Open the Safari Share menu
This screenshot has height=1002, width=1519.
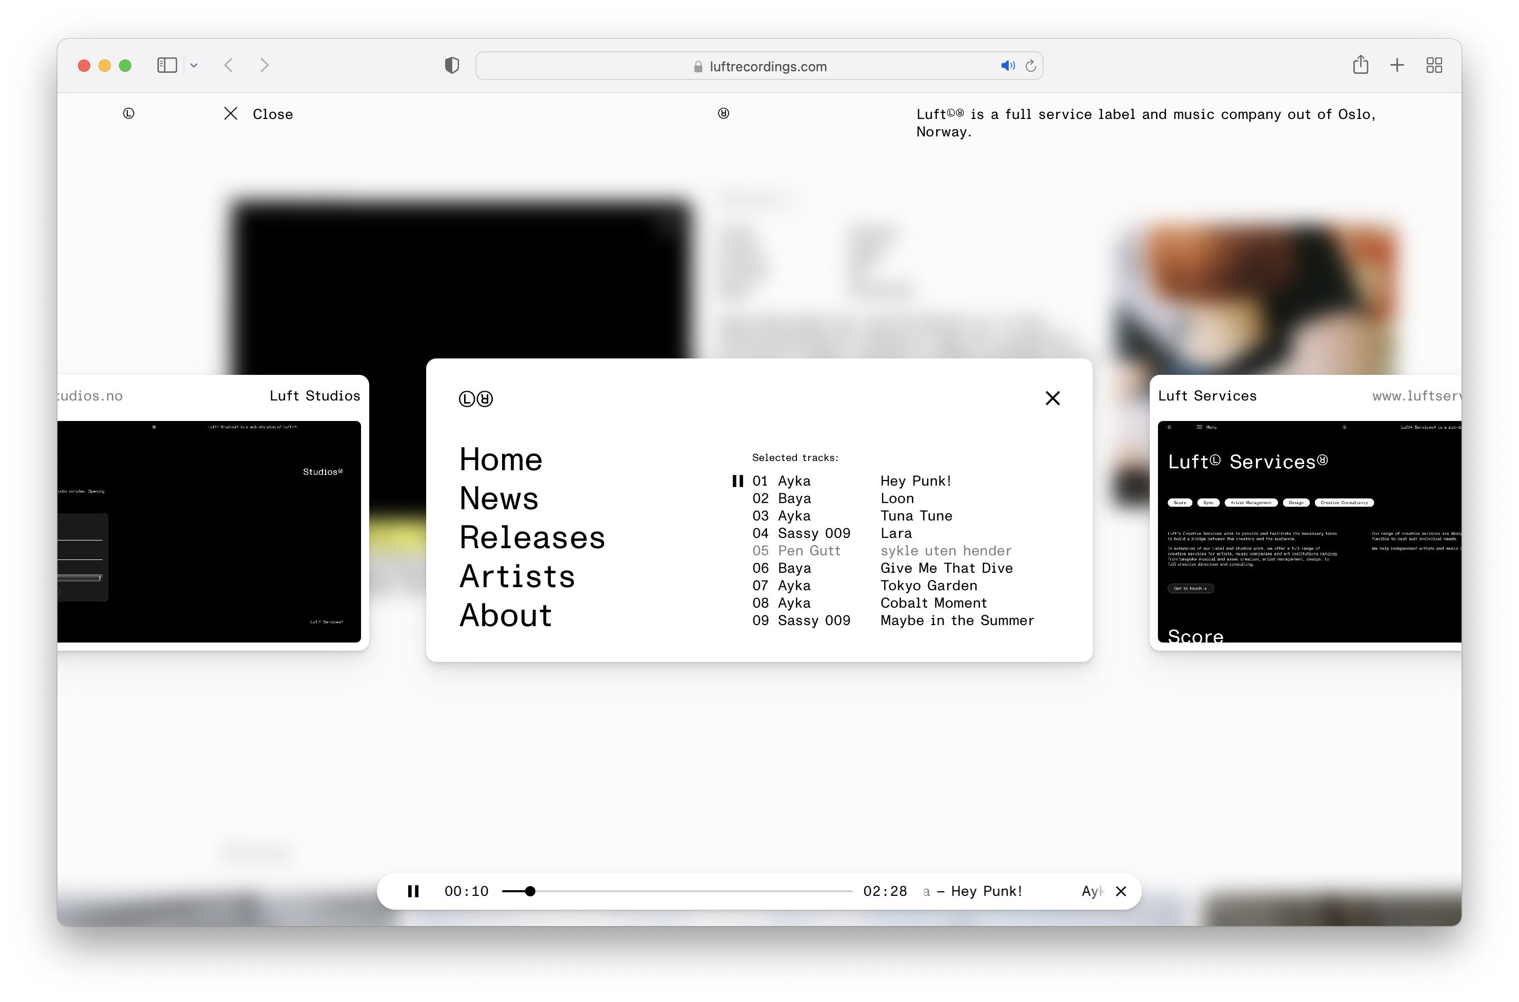pyautogui.click(x=1361, y=65)
